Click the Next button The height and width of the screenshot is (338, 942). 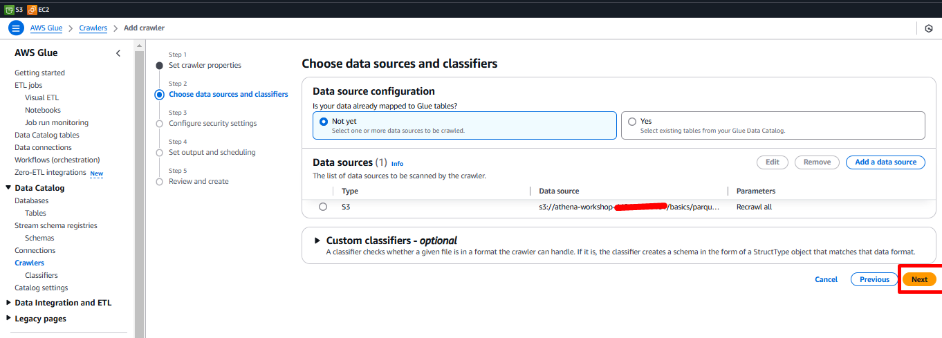918,279
